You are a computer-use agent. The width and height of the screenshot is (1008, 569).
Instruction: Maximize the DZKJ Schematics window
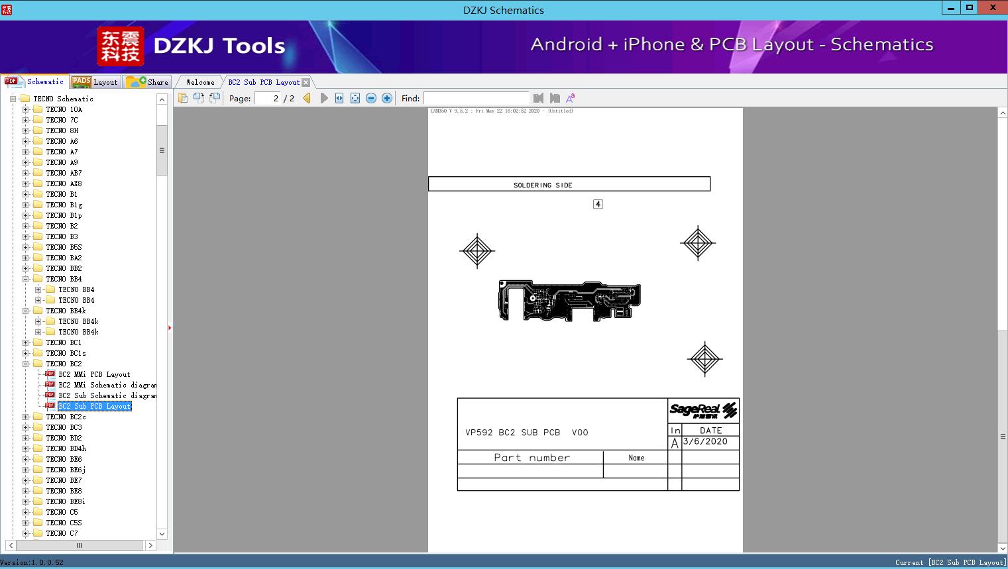pos(969,7)
